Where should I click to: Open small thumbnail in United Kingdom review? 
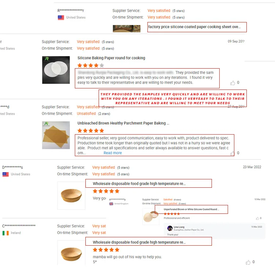coord(150,217)
